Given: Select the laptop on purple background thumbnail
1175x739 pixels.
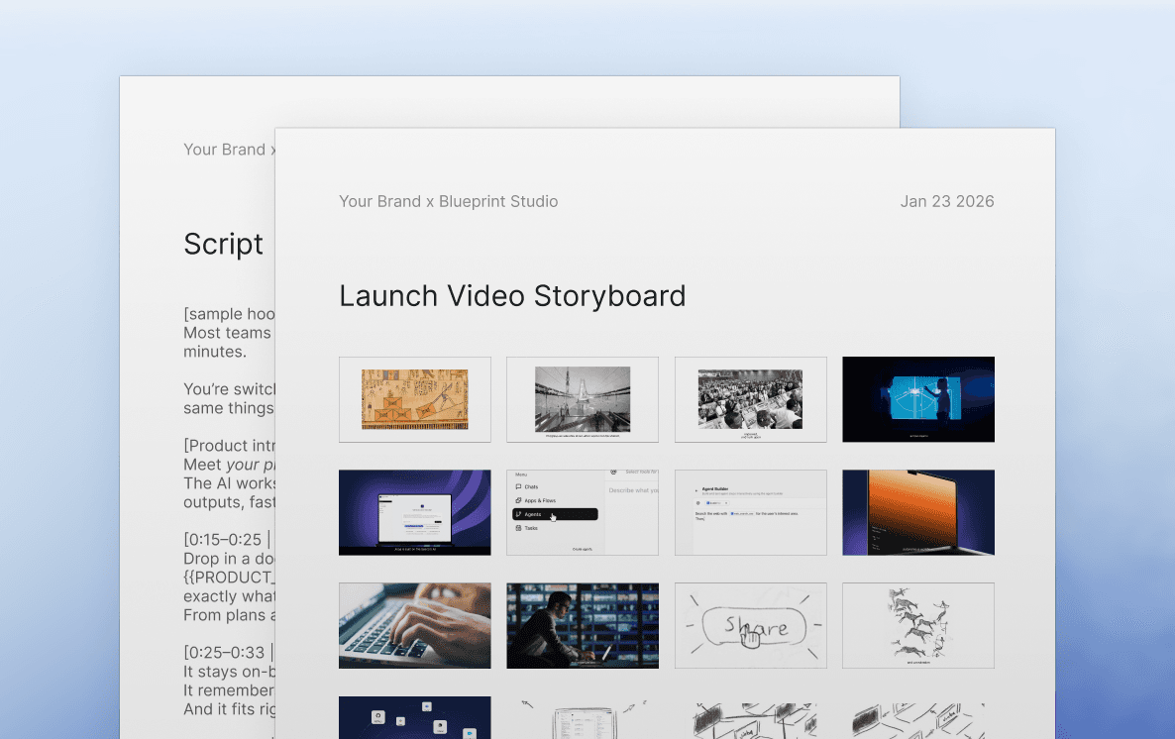Looking at the screenshot, I should pos(414,513).
